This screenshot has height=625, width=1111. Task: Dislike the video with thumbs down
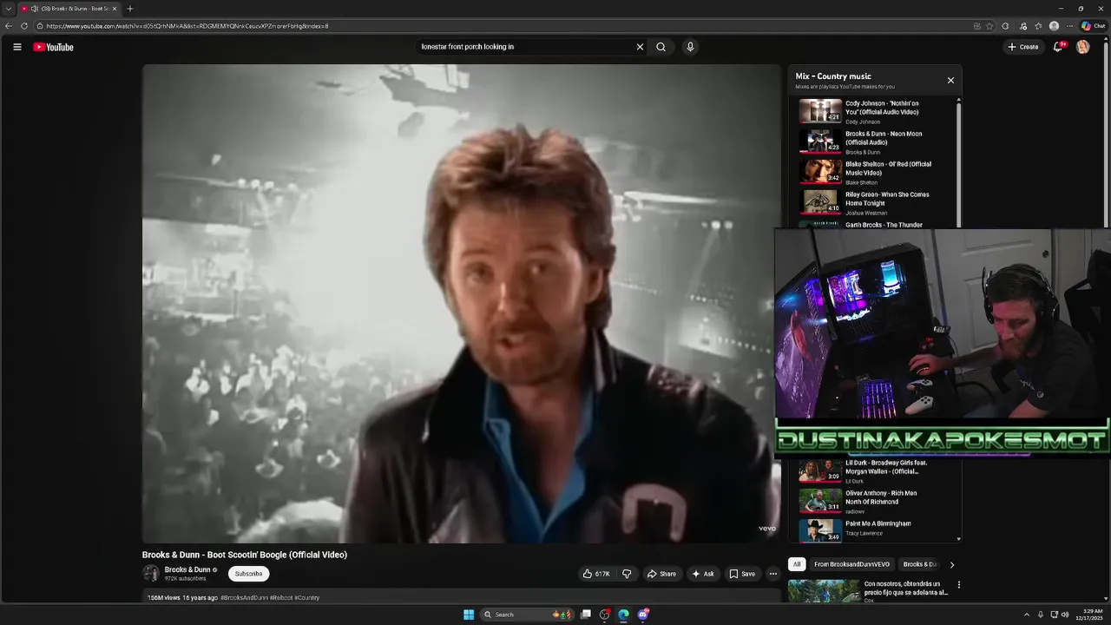[627, 574]
